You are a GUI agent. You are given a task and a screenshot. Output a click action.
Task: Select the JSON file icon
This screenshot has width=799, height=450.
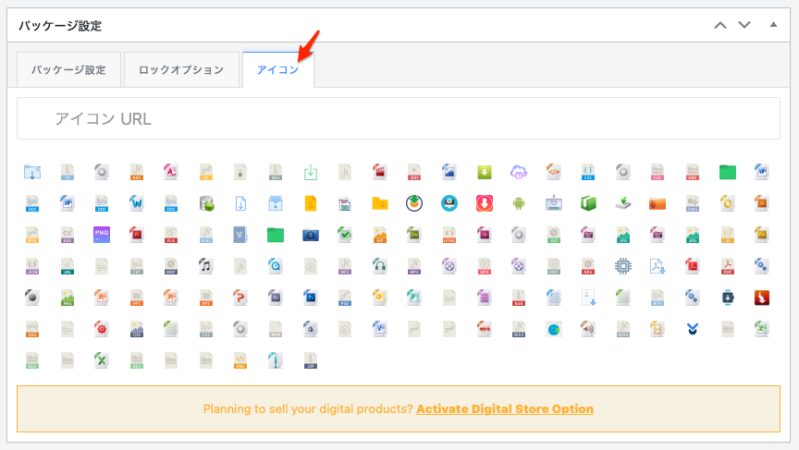pyautogui.click(x=32, y=266)
